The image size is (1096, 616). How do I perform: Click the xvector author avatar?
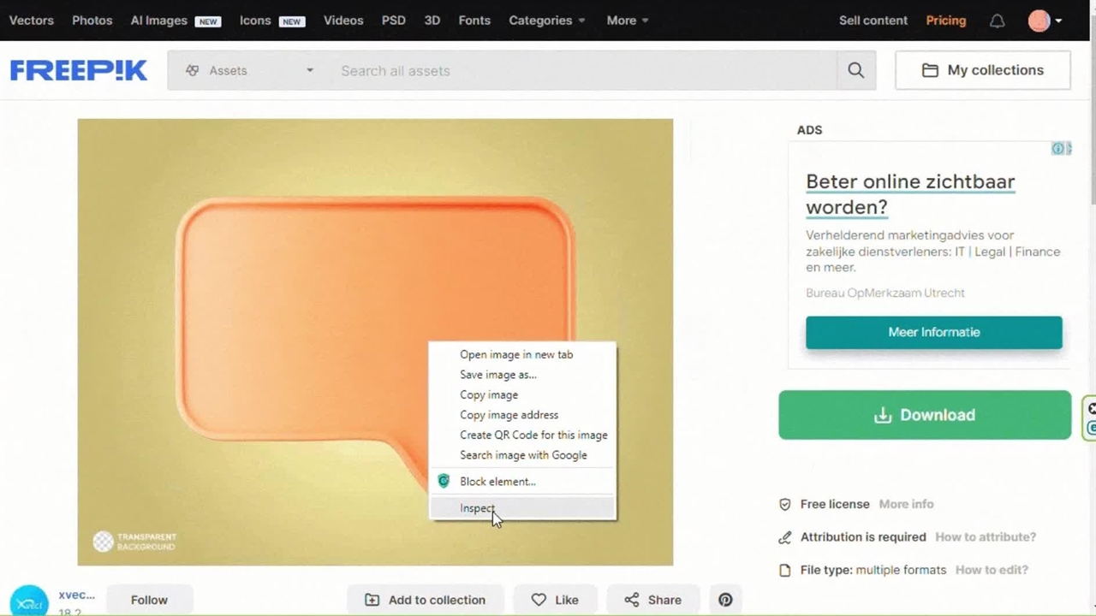(x=28, y=601)
